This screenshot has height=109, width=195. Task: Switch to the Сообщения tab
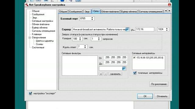(75, 12)
